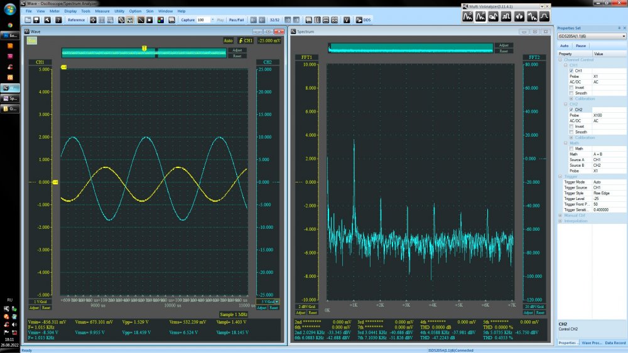Viewport: 628px width, 353px height.
Task: Expand the Manual Ctrl section
Action: 560,215
